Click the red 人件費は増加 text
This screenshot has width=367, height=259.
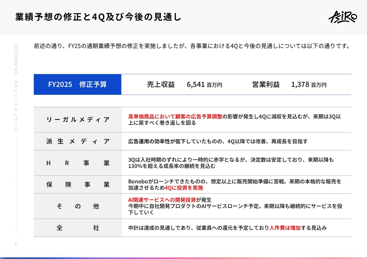pyautogui.click(x=285, y=228)
